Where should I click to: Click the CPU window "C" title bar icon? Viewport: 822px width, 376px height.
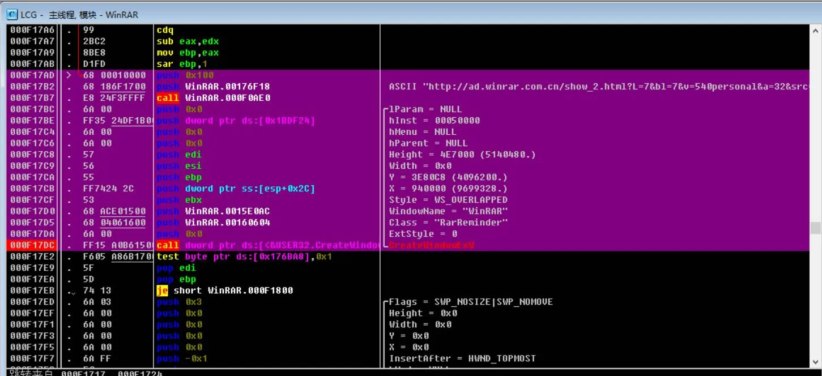(x=11, y=15)
